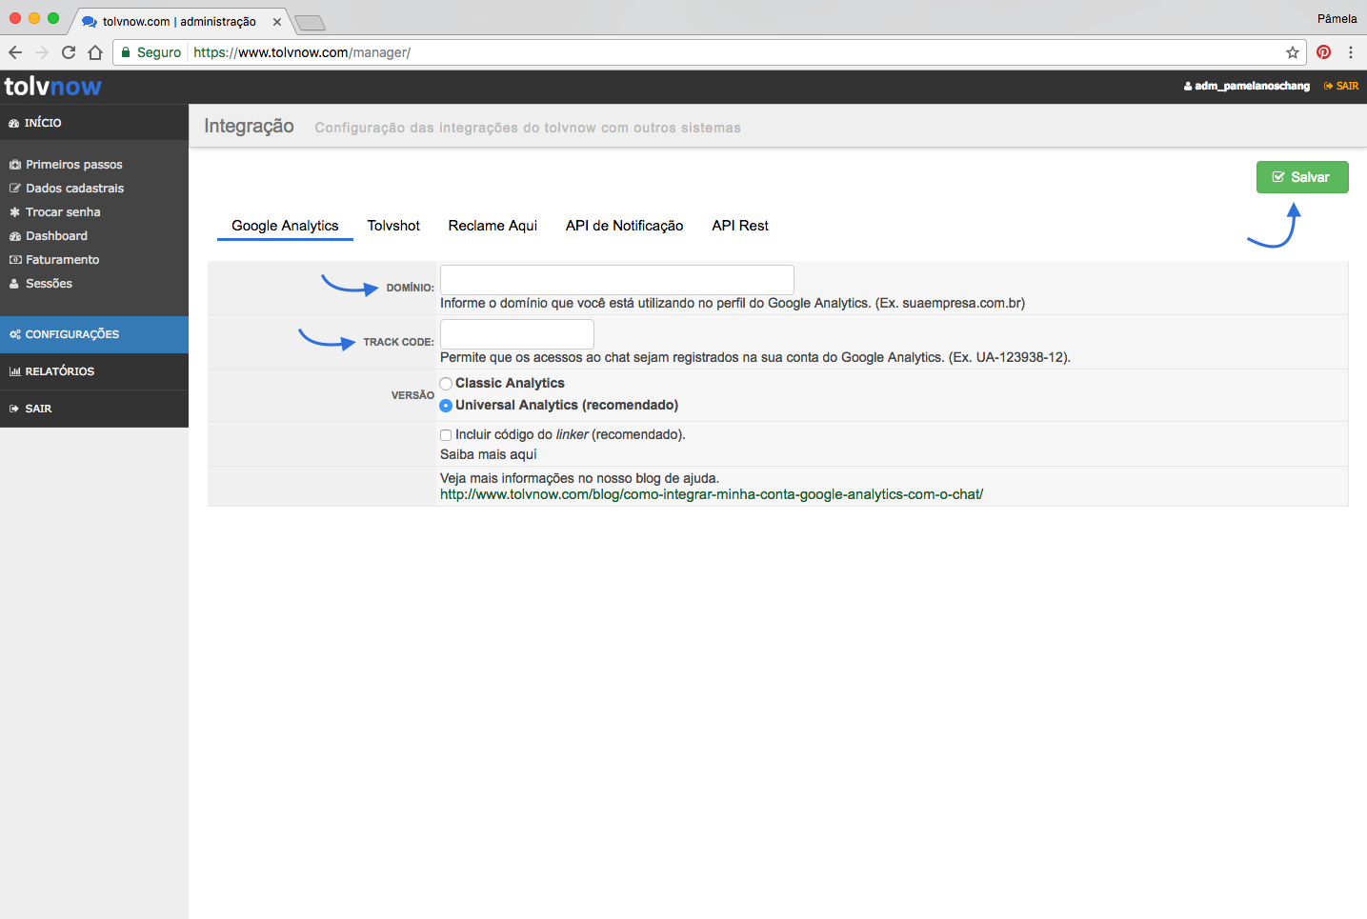The height and width of the screenshot is (919, 1367).
Task: Open Trocar senha sidebar item
Action: click(x=55, y=212)
